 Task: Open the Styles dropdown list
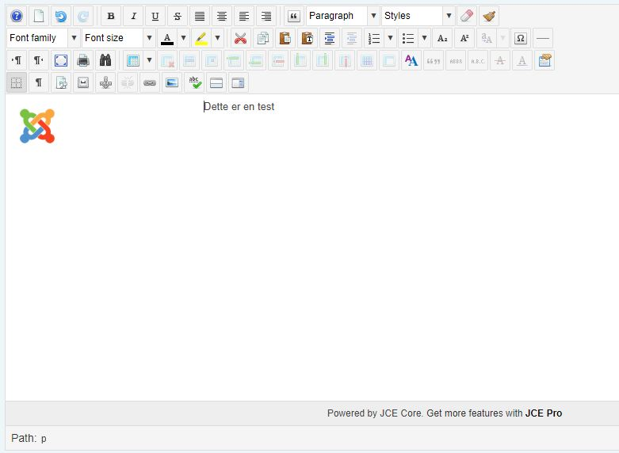tap(418, 16)
